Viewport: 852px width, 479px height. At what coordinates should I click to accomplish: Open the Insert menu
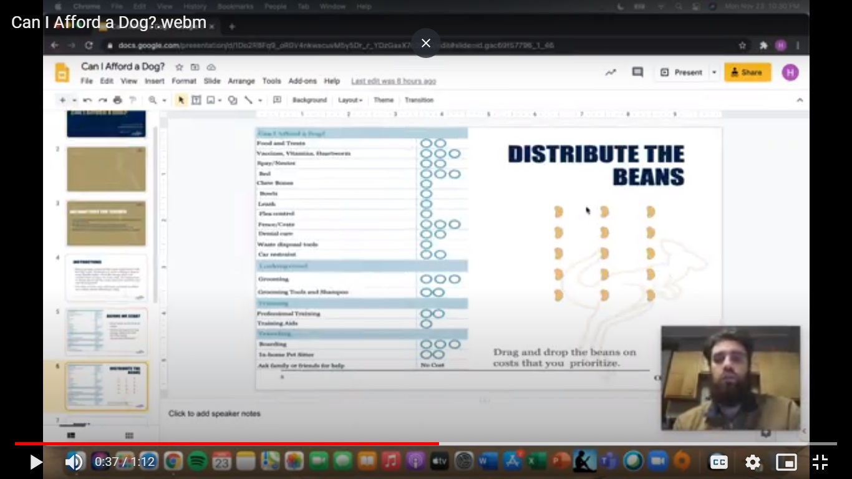coord(155,81)
